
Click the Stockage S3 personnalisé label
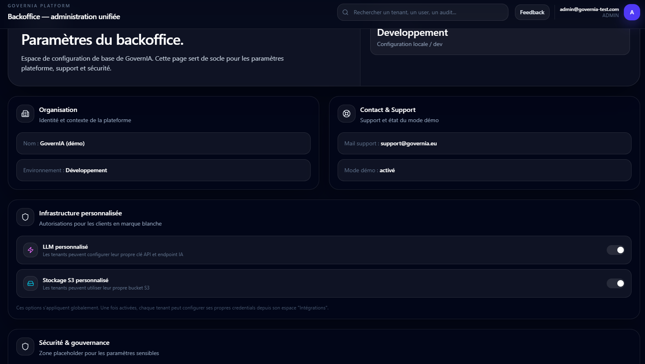click(x=75, y=280)
